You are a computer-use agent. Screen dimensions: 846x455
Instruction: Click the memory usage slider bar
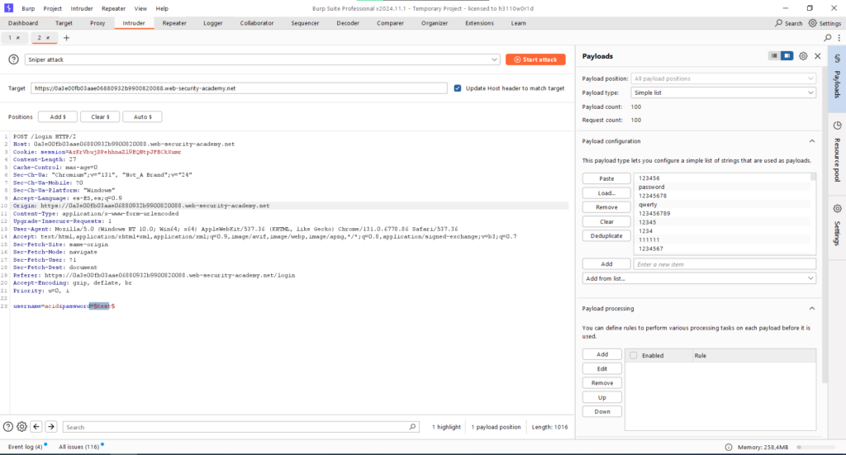(817, 447)
